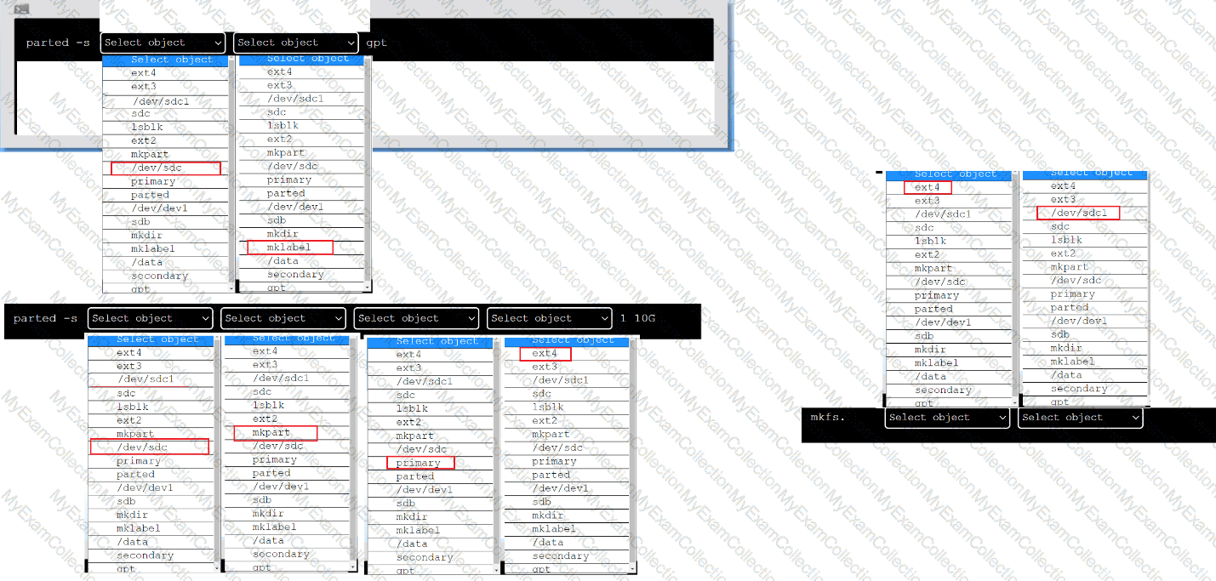Open third dropdown in the '1 10G' command

pos(416,318)
